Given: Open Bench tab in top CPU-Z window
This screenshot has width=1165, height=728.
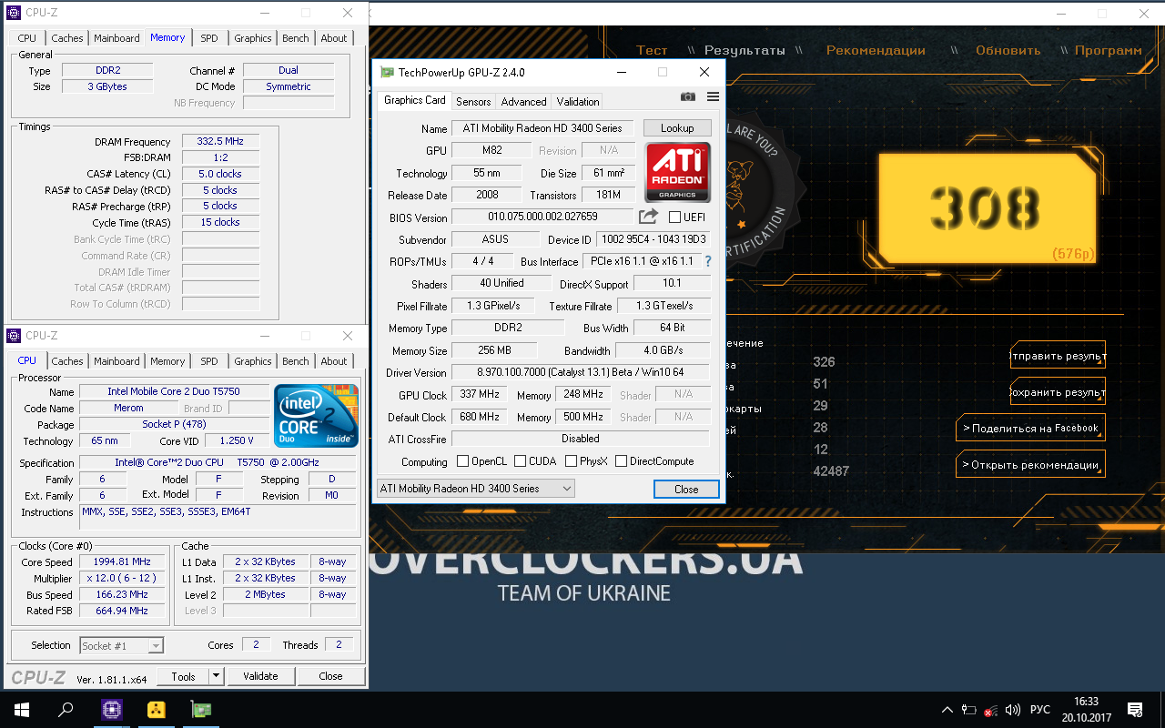Looking at the screenshot, I should pyautogui.click(x=296, y=38).
